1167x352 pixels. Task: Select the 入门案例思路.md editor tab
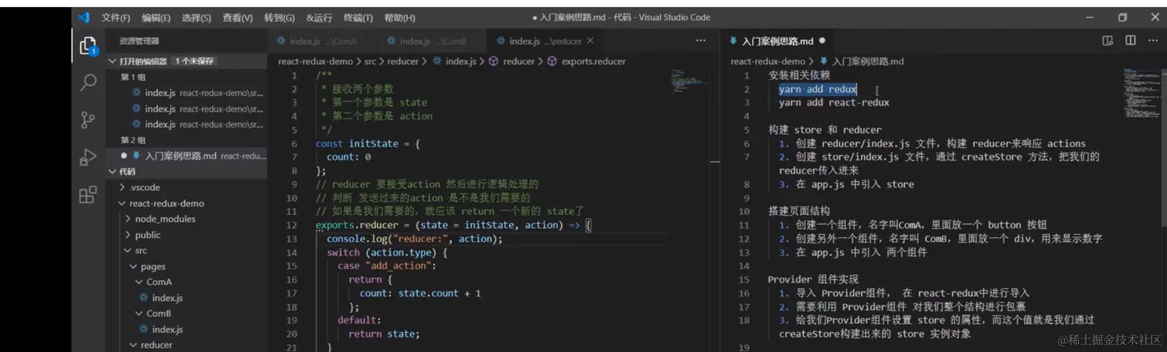click(x=777, y=41)
